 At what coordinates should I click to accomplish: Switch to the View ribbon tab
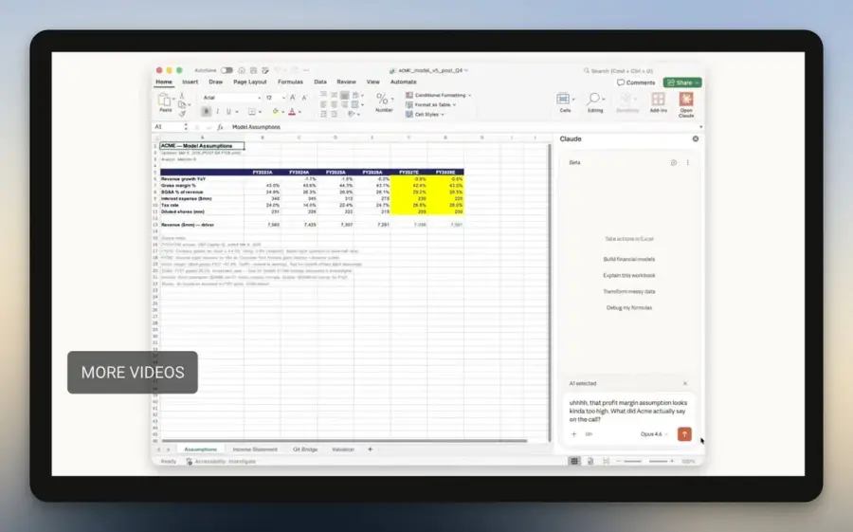click(372, 82)
